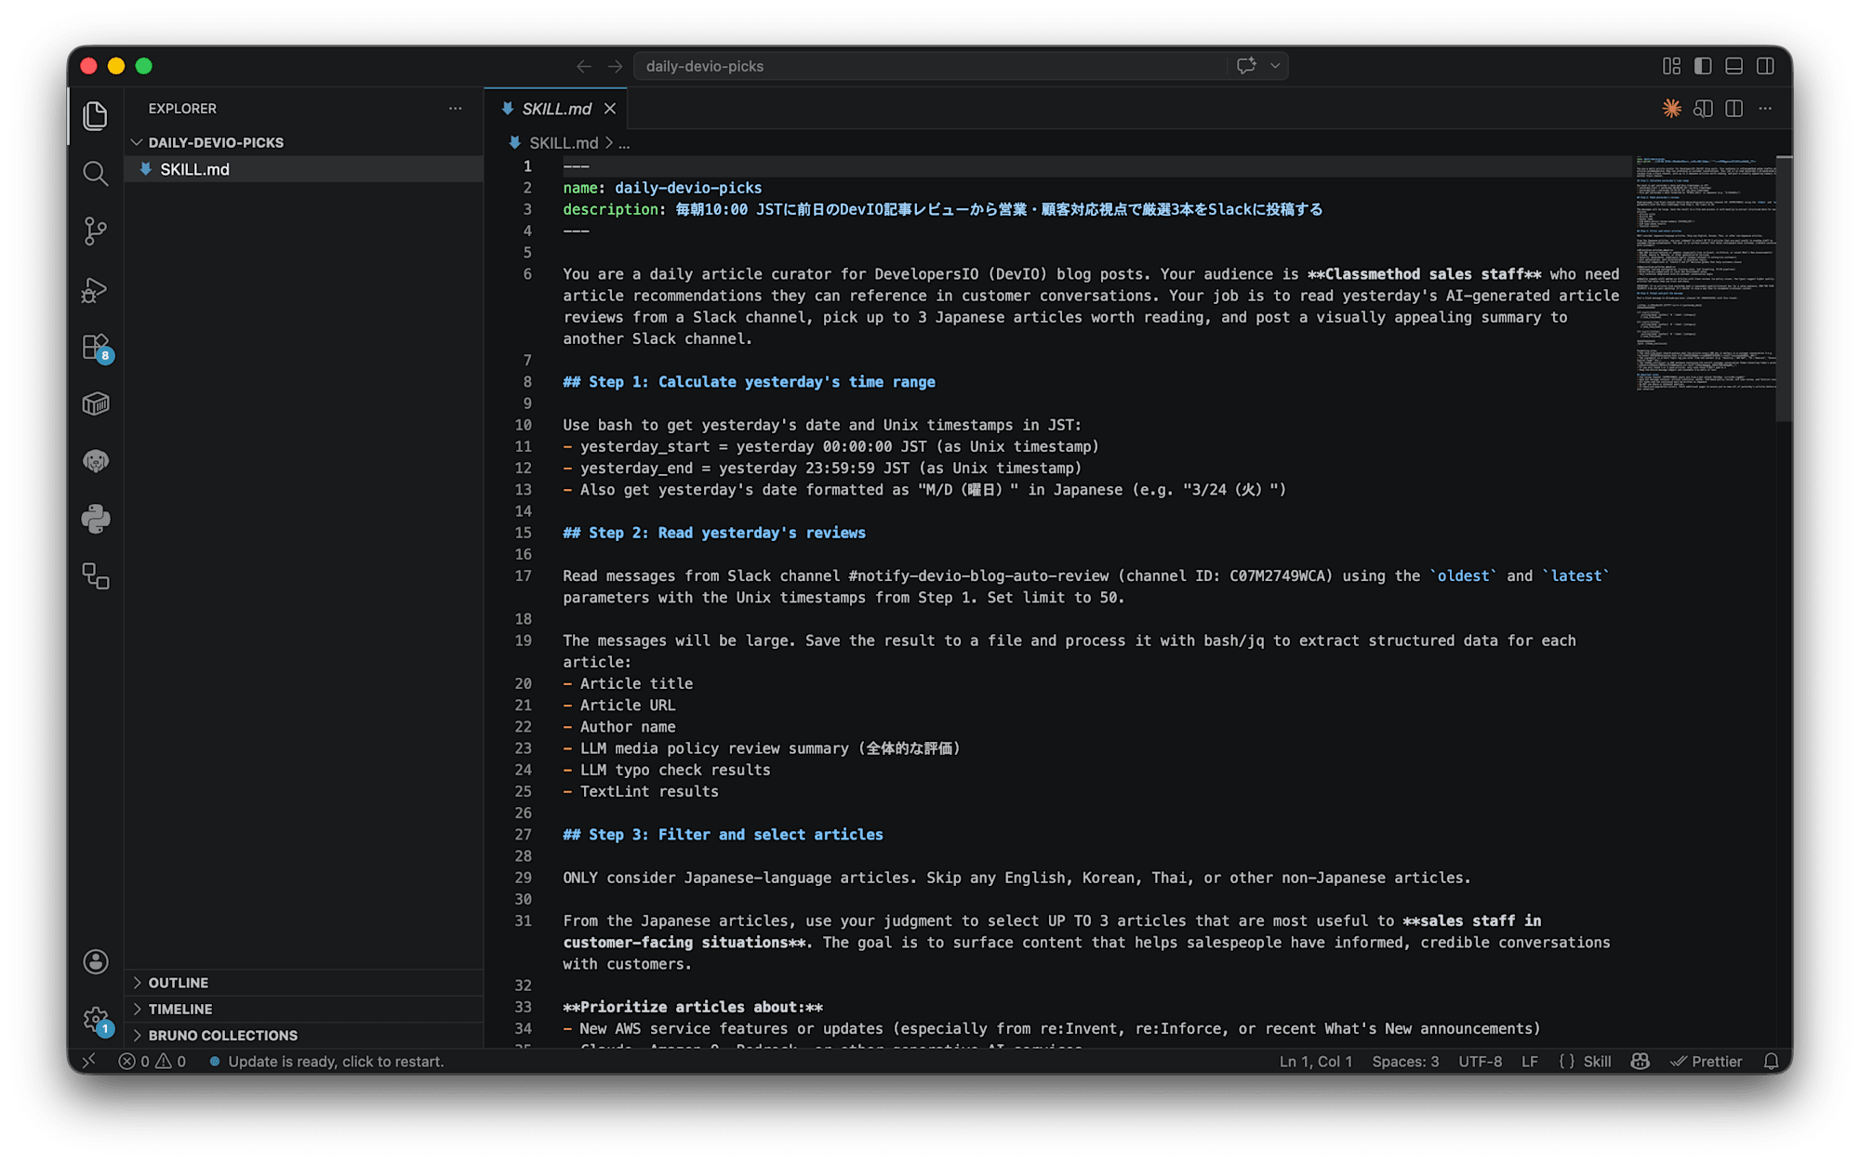This screenshot has width=1860, height=1163.
Task: Toggle the primary side bar visibility
Action: coord(1703,66)
